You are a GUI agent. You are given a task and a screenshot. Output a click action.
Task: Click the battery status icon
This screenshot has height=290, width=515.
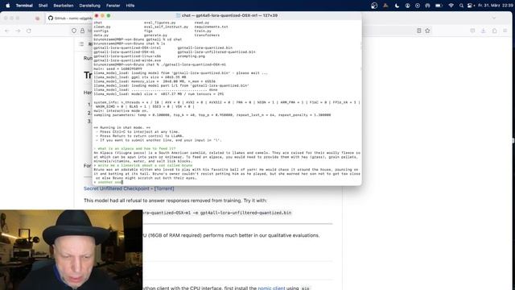pos(439,6)
